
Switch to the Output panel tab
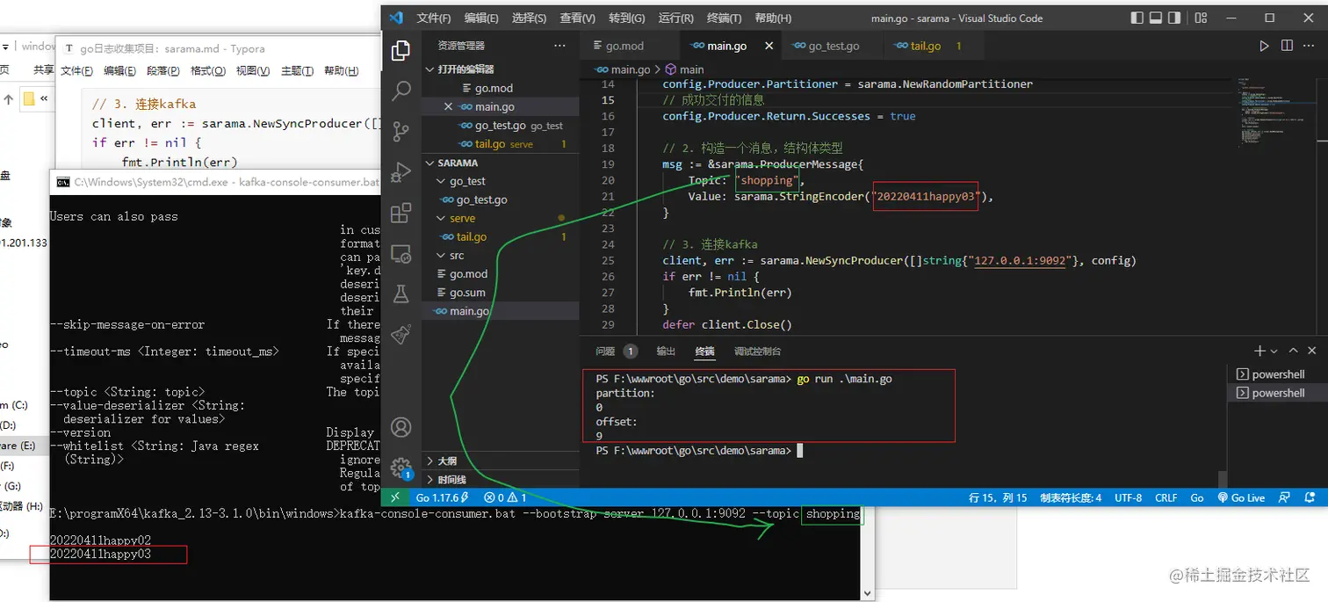pyautogui.click(x=666, y=351)
